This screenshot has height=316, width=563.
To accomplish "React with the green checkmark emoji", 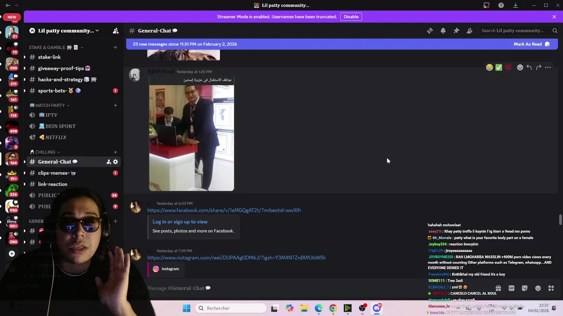I will pyautogui.click(x=498, y=68).
